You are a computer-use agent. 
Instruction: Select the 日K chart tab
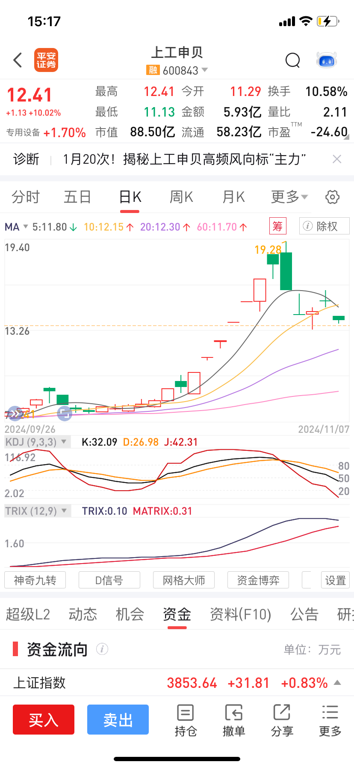tap(130, 197)
